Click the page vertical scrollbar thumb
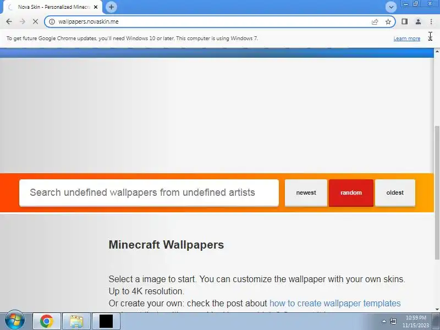Image resolution: width=440 pixels, height=330 pixels. coord(437,193)
